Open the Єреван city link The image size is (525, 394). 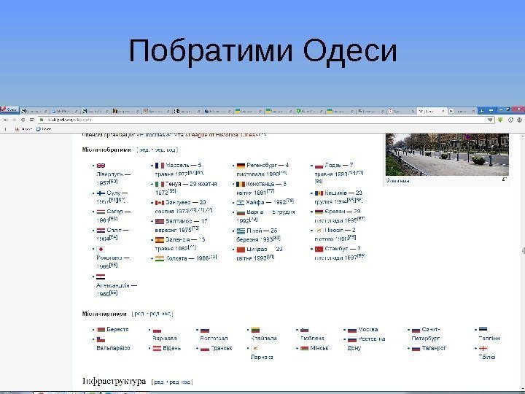[335, 212]
